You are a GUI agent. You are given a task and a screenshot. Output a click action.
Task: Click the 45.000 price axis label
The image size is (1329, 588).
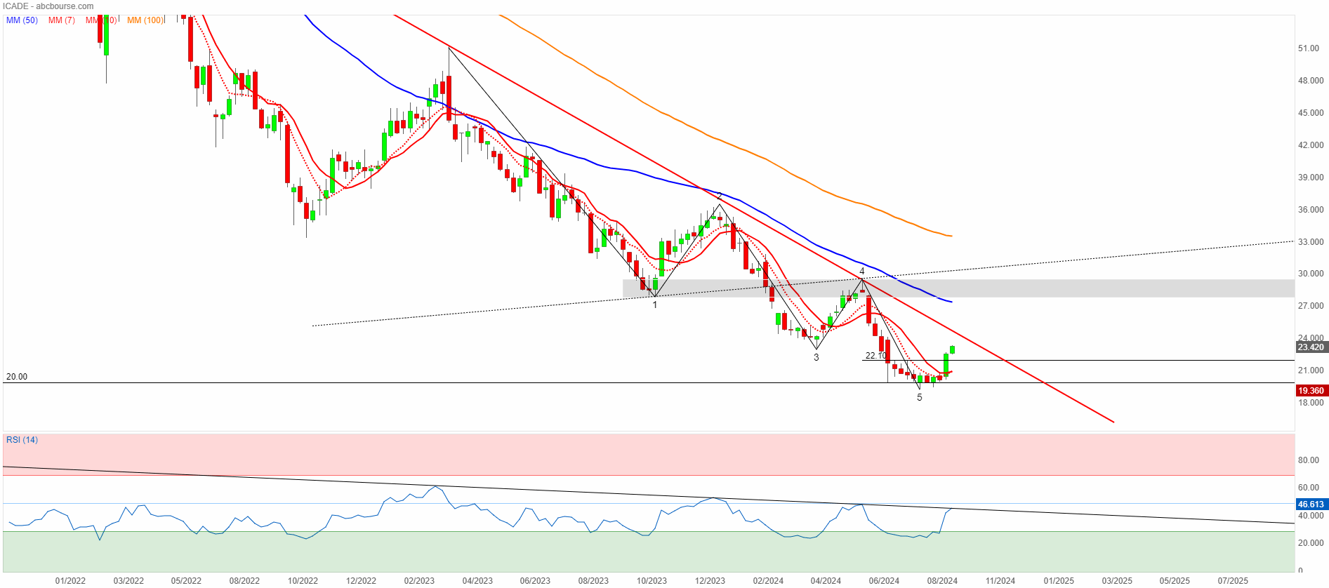pyautogui.click(x=1311, y=113)
